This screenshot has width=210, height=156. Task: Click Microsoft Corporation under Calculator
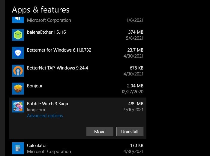[x=49, y=152]
